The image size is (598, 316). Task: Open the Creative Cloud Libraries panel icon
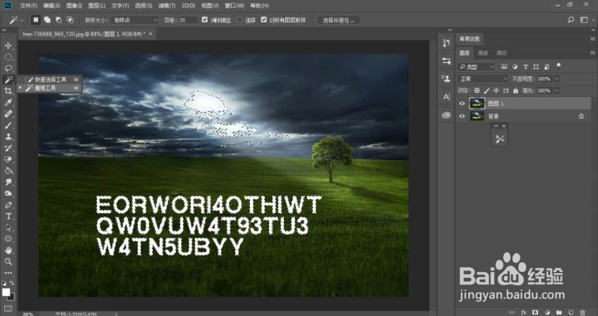[446, 115]
